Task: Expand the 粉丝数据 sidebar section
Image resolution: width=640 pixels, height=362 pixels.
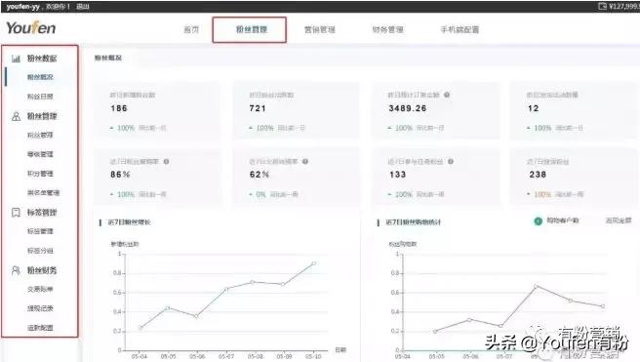Action: pos(42,59)
